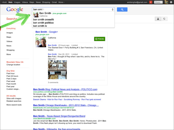Open Ben Smith post from Dec 20, 2011
Screen dimensions: 174x130
pos(52,54)
